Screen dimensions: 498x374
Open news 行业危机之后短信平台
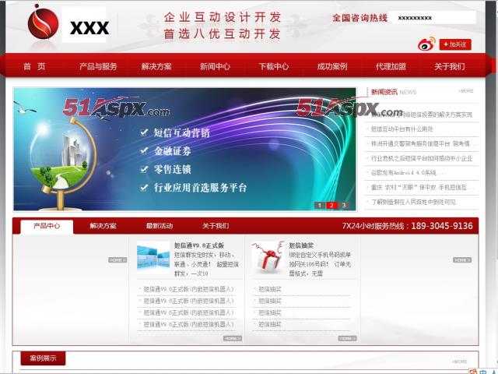422,158
